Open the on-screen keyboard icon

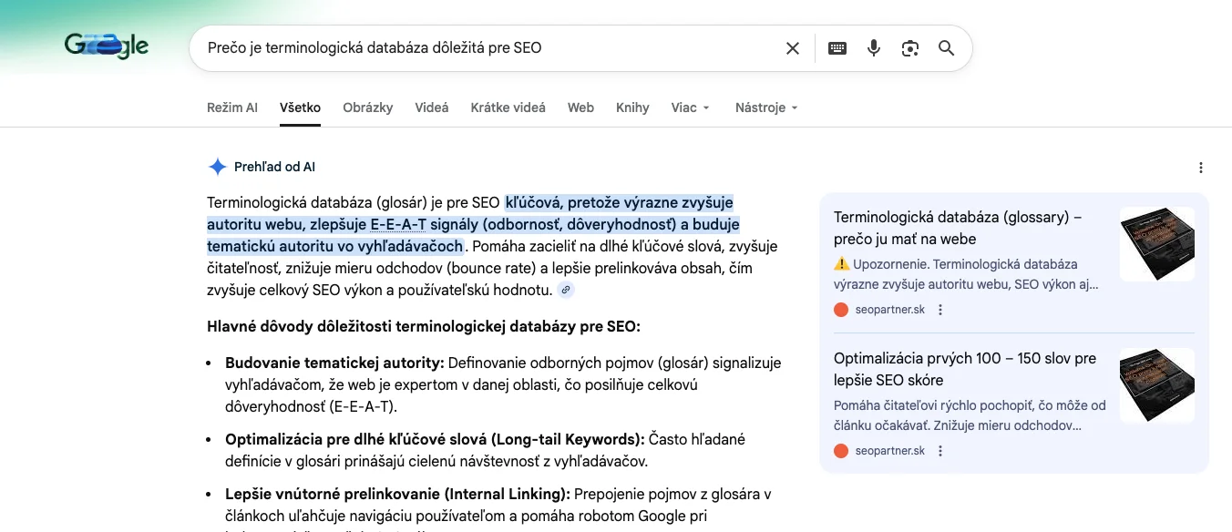837,48
